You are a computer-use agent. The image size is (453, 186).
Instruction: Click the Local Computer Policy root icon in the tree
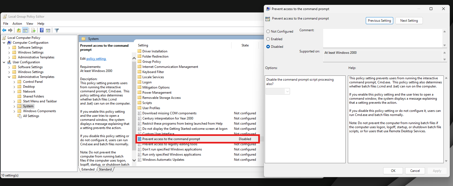pos(4,38)
